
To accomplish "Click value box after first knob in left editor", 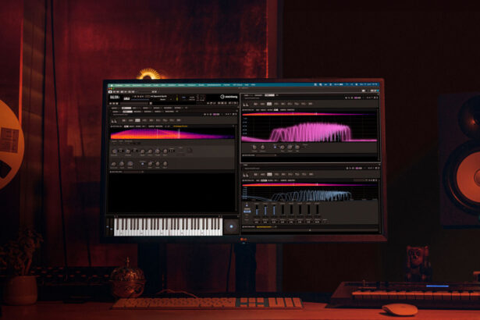I will point(121,151).
